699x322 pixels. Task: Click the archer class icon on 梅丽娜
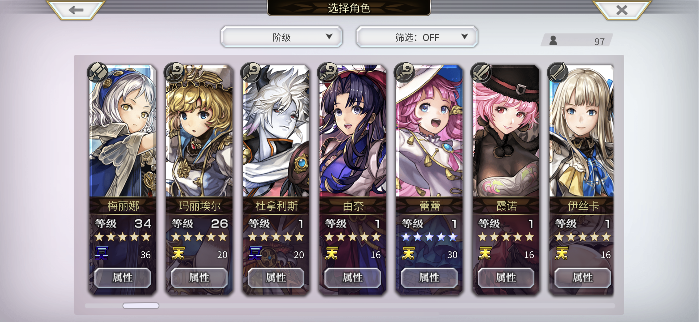pos(98,72)
